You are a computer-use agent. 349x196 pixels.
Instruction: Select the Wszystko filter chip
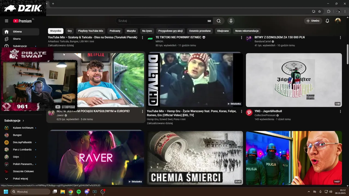[x=56, y=31]
